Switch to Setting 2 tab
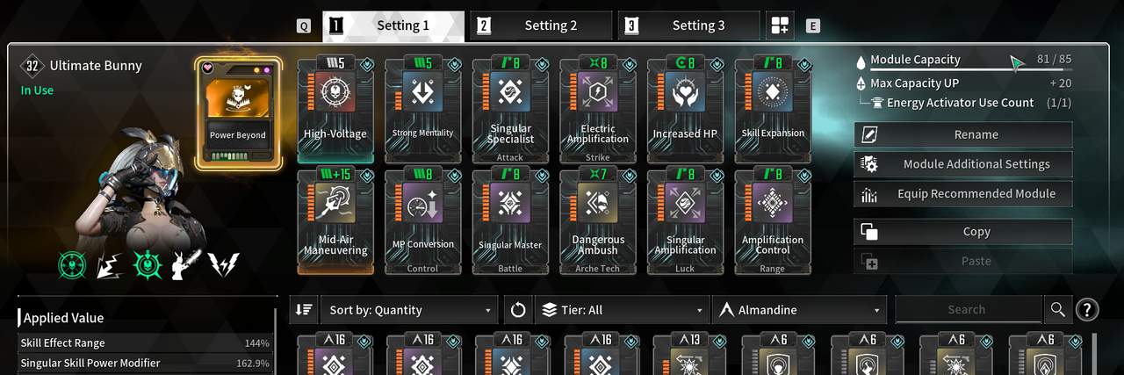This screenshot has width=1124, height=375. [541, 25]
